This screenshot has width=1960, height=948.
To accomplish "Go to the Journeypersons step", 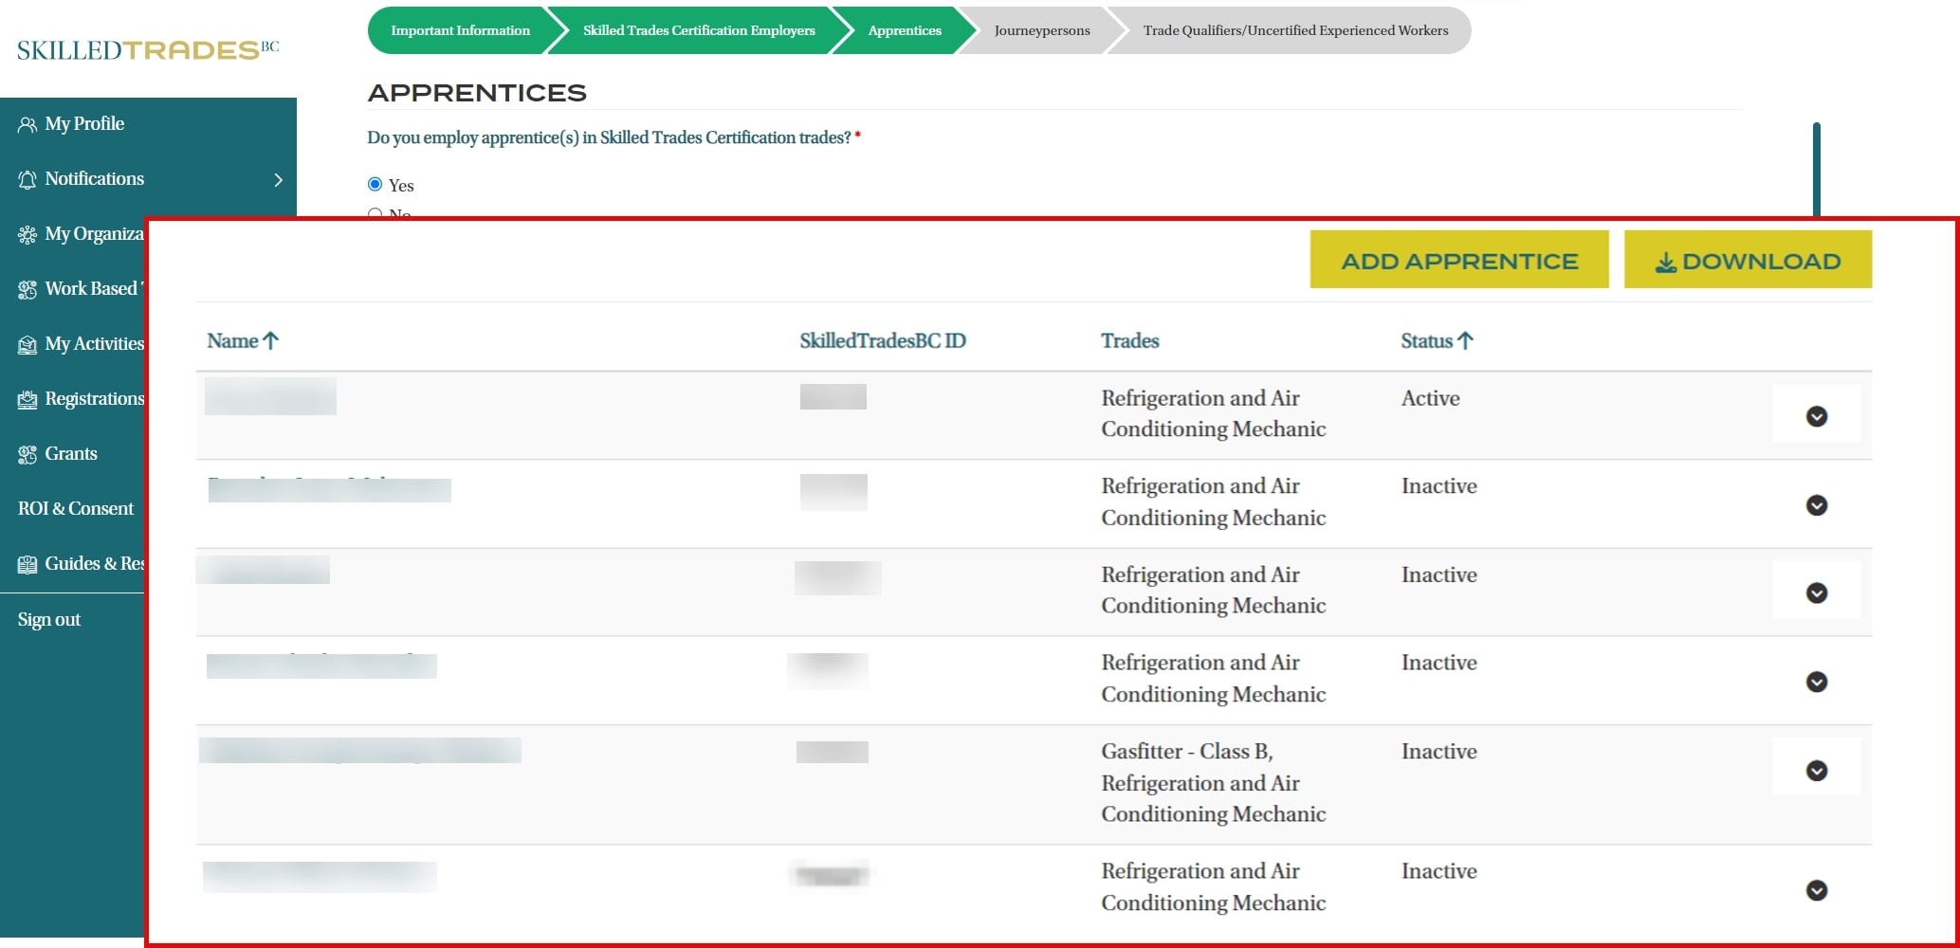I will coord(1041,30).
